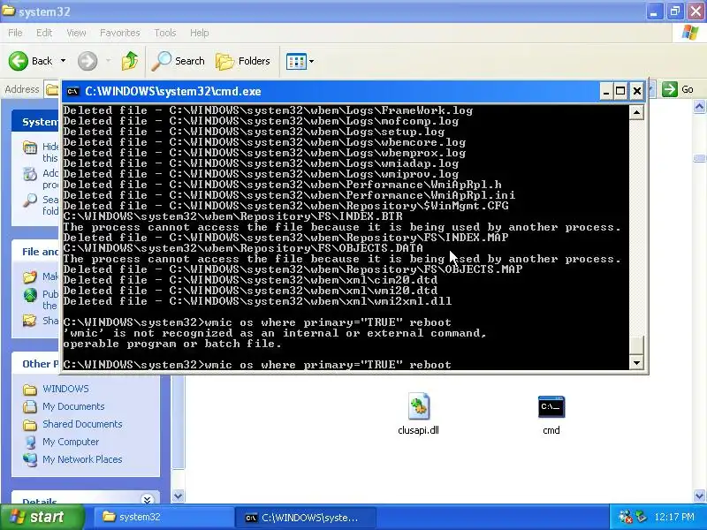
Task: Open the Search pane
Action: (x=179, y=61)
